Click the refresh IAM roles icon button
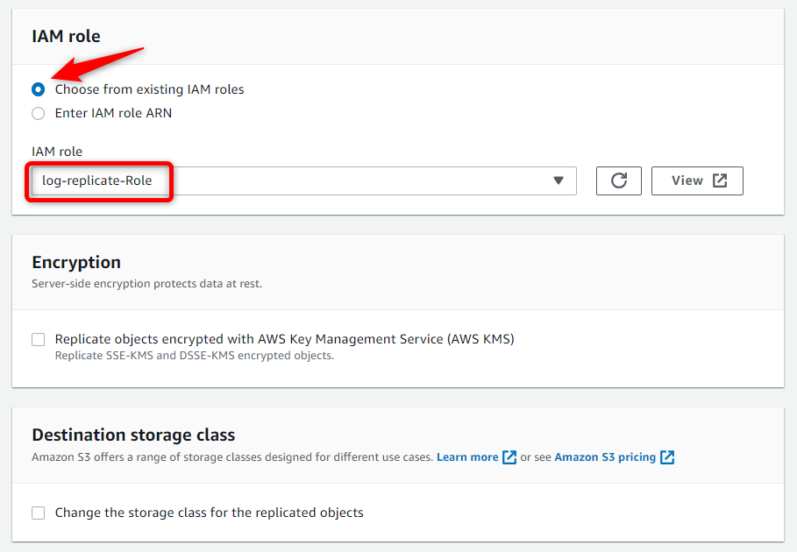Screen dimensions: 797x552 point(619,180)
